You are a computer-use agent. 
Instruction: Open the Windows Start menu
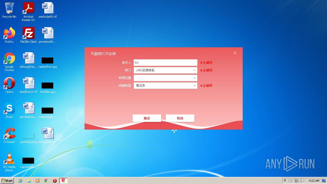[x=7, y=180]
